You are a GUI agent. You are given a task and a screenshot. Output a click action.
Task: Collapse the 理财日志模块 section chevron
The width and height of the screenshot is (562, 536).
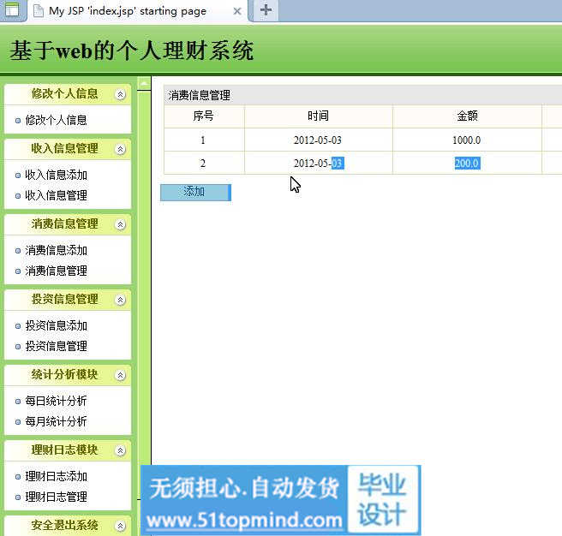[121, 450]
